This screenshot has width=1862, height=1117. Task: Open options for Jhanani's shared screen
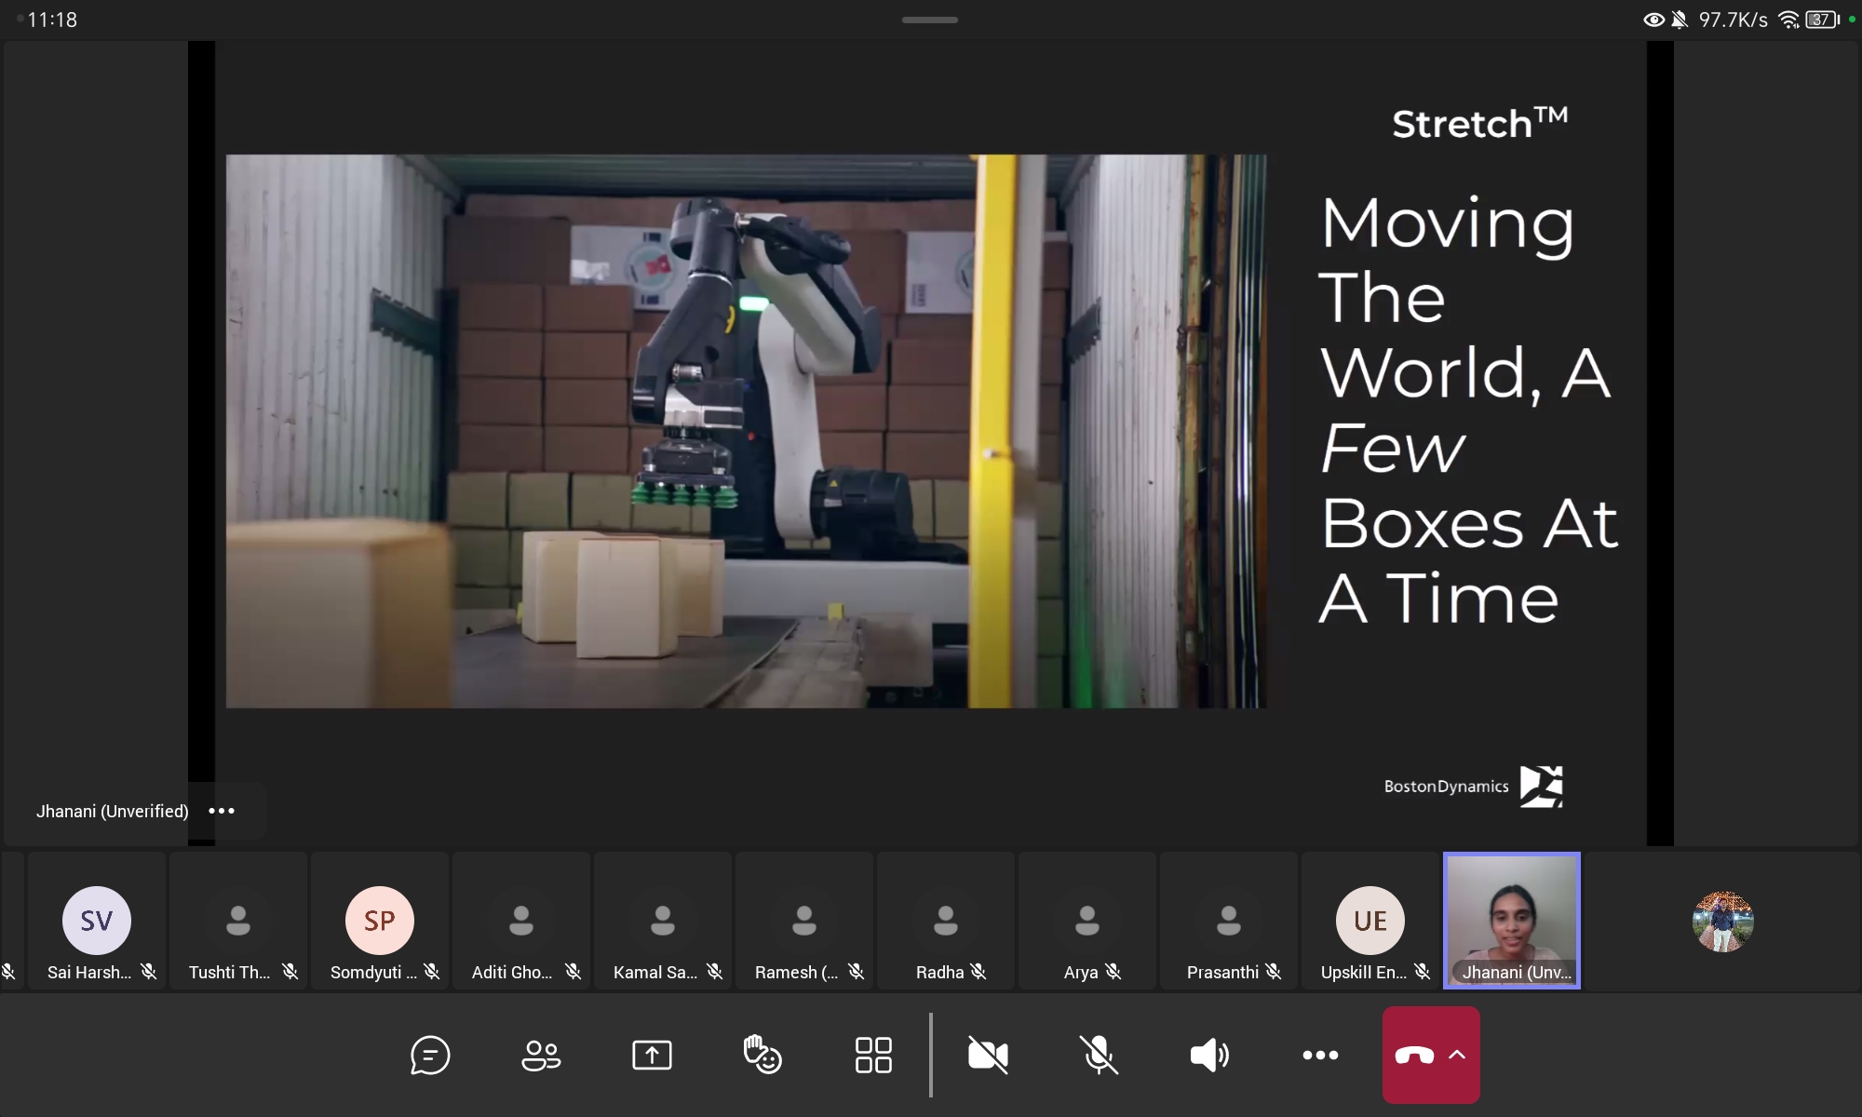(222, 811)
